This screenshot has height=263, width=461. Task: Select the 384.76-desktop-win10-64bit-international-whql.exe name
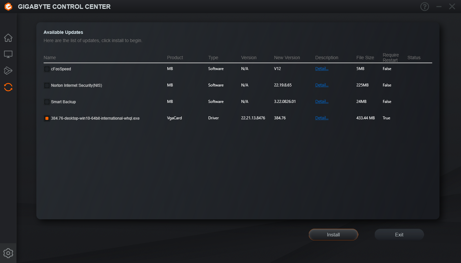click(95, 118)
